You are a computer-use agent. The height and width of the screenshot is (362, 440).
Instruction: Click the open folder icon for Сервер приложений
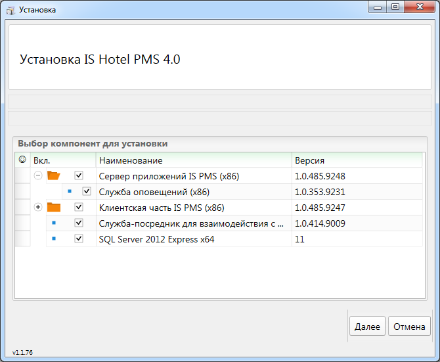click(54, 175)
